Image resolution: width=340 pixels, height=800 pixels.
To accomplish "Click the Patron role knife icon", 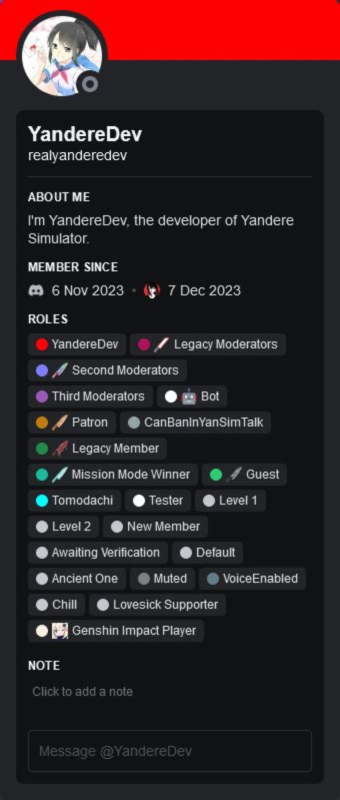I will coord(59,422).
